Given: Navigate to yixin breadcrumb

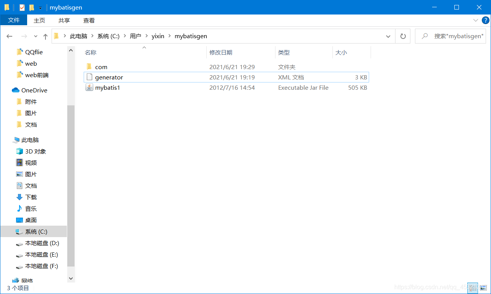Looking at the screenshot, I should click(x=158, y=36).
